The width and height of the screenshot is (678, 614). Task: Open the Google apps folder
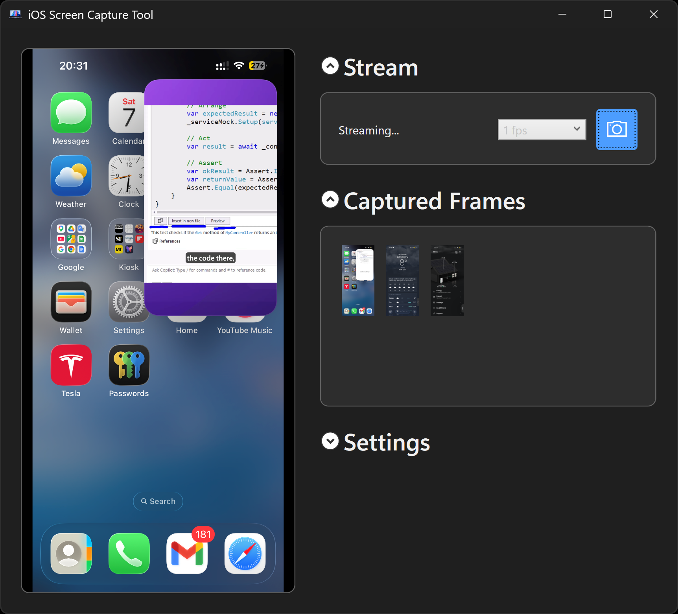[71, 239]
